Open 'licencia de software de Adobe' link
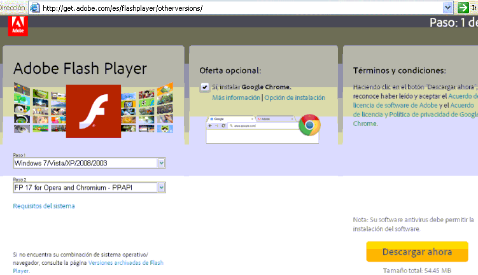The image size is (478, 275). [x=395, y=105]
